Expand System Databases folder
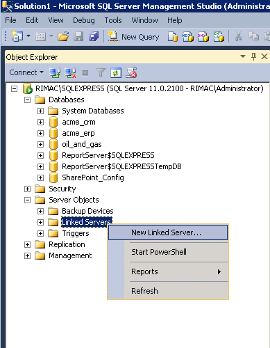Viewport: 270px width, 348px height. [40, 111]
